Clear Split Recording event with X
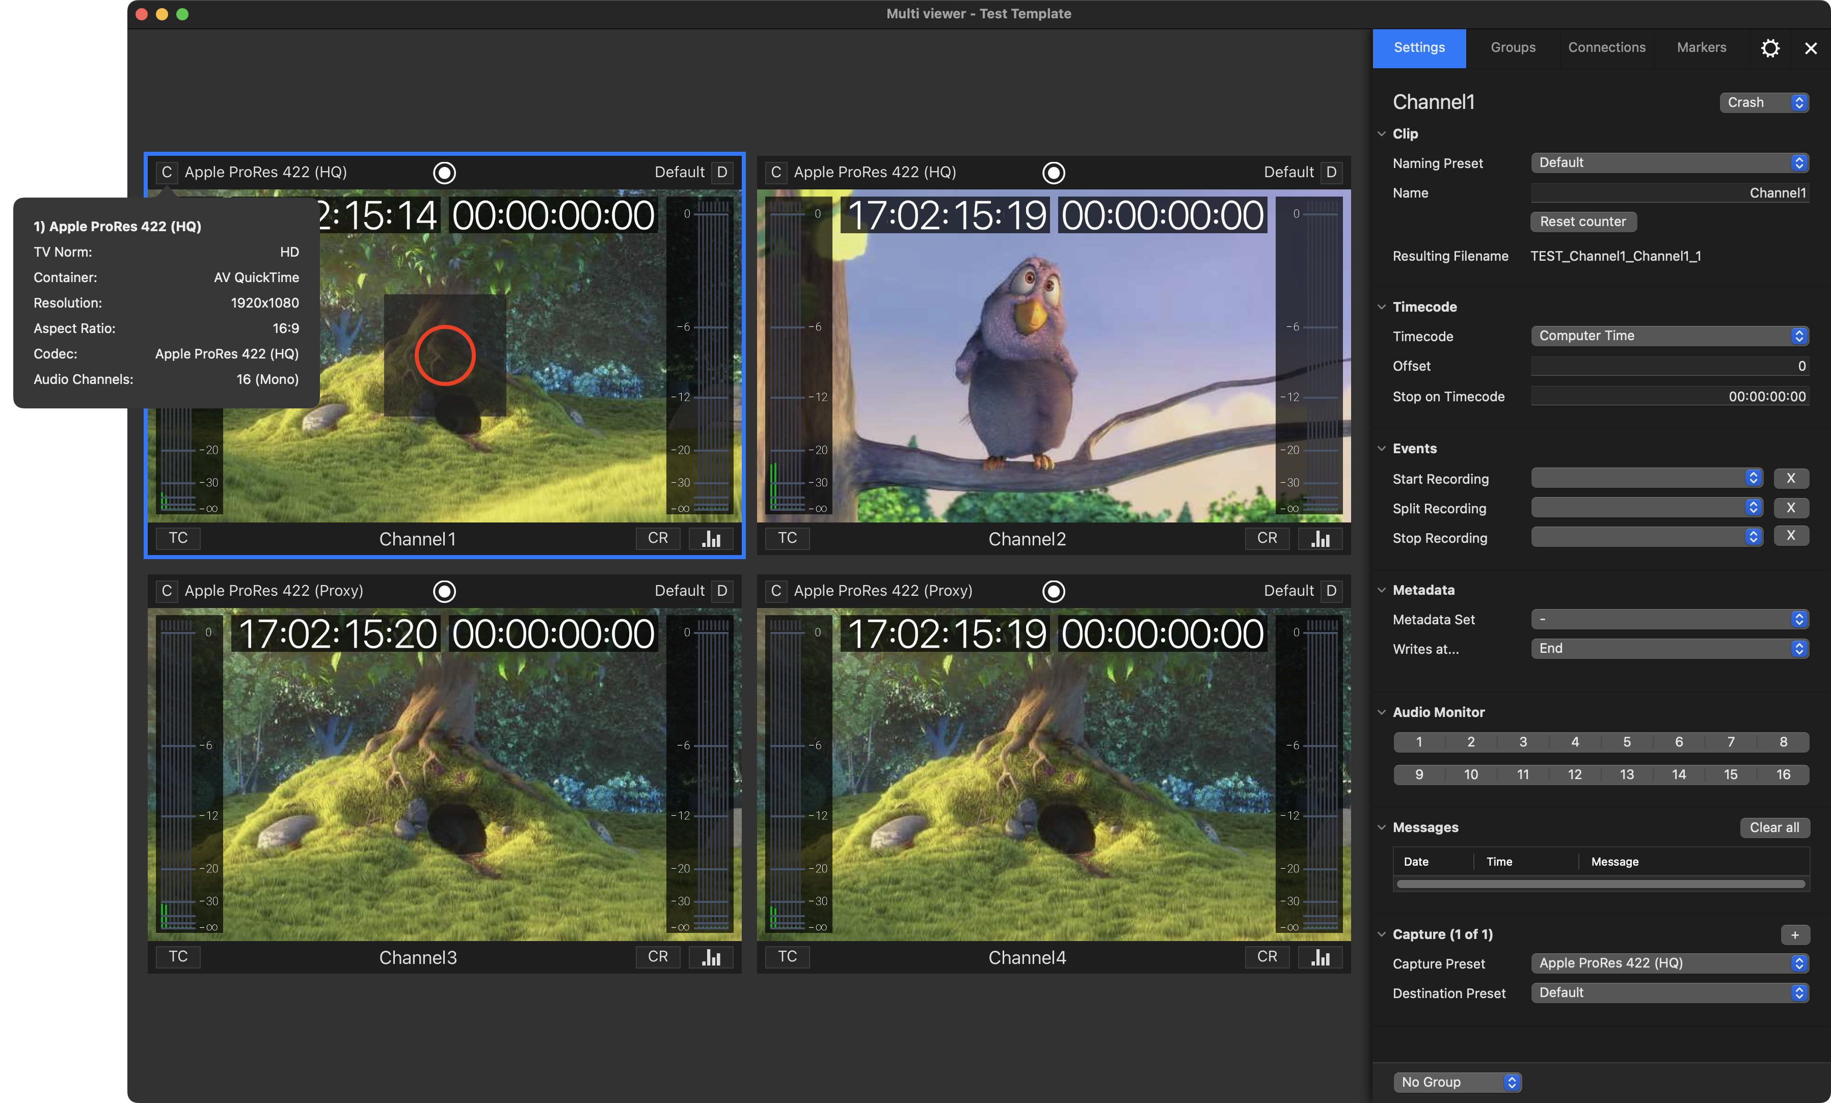The width and height of the screenshot is (1831, 1103). click(1791, 508)
